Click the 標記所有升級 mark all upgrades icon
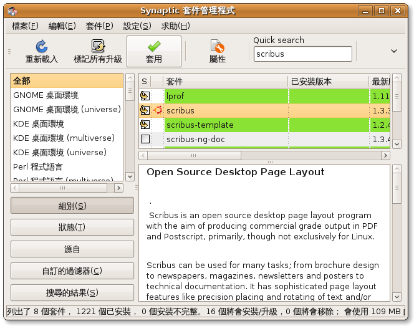This screenshot has width=414, height=326. pos(98,46)
